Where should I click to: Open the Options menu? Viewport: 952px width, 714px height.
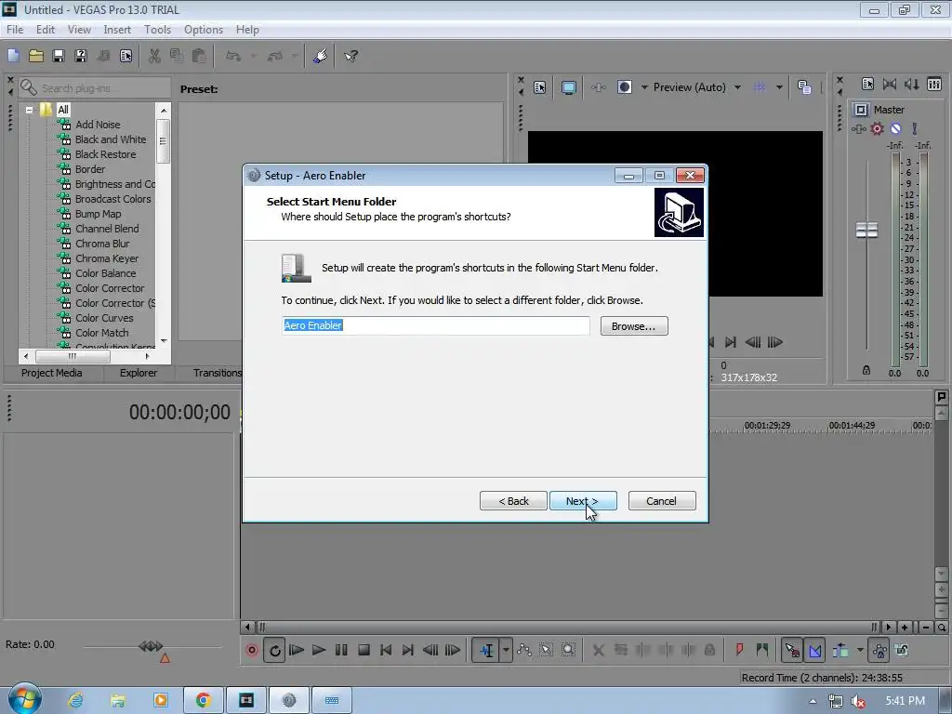[x=204, y=29]
